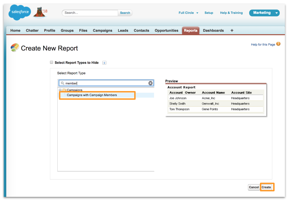This screenshot has height=200, width=288.
Task: Click the Account Name column header
Action: pos(213,92)
